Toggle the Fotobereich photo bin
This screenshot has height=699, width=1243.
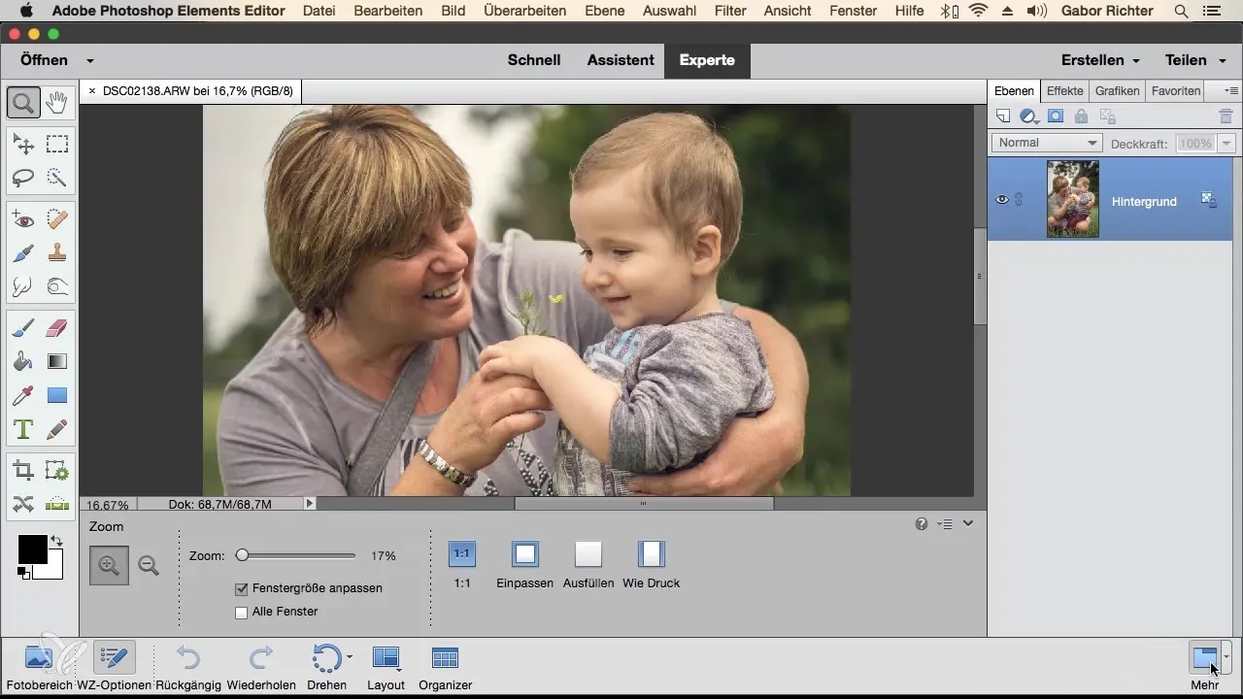(39, 668)
